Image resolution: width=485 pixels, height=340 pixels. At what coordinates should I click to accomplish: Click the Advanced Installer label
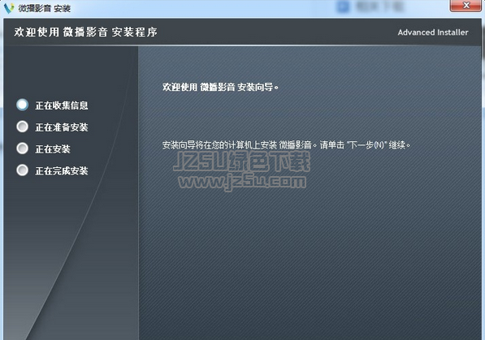point(433,32)
